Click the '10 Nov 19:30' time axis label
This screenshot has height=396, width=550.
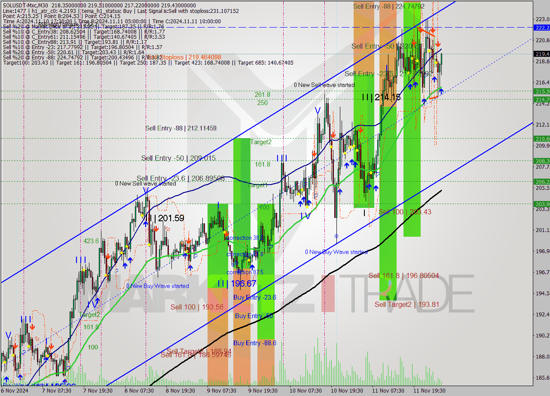(x=346, y=391)
